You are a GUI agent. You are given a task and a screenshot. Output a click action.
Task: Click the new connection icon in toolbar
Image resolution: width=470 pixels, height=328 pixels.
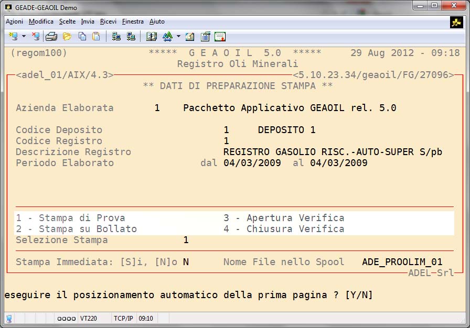pyautogui.click(x=13, y=36)
